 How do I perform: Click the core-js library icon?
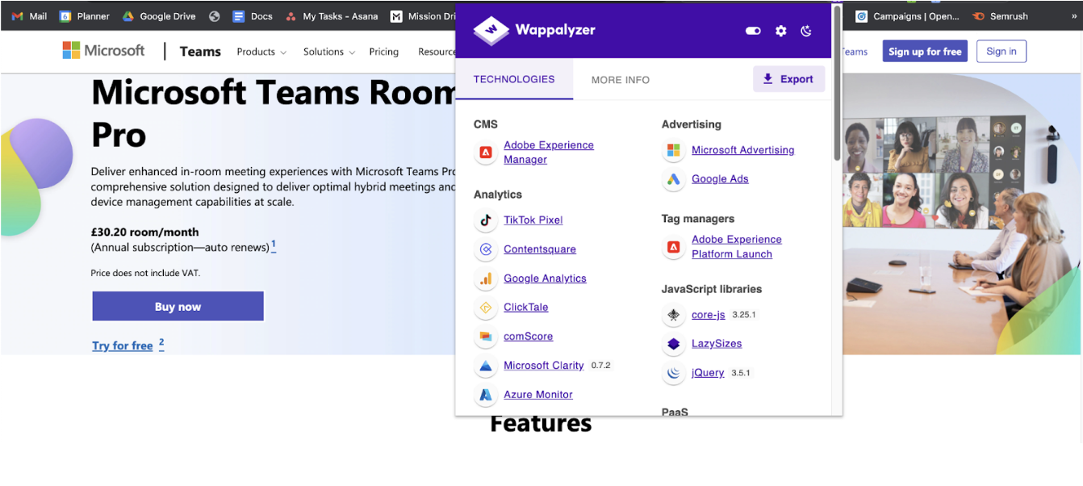point(673,315)
